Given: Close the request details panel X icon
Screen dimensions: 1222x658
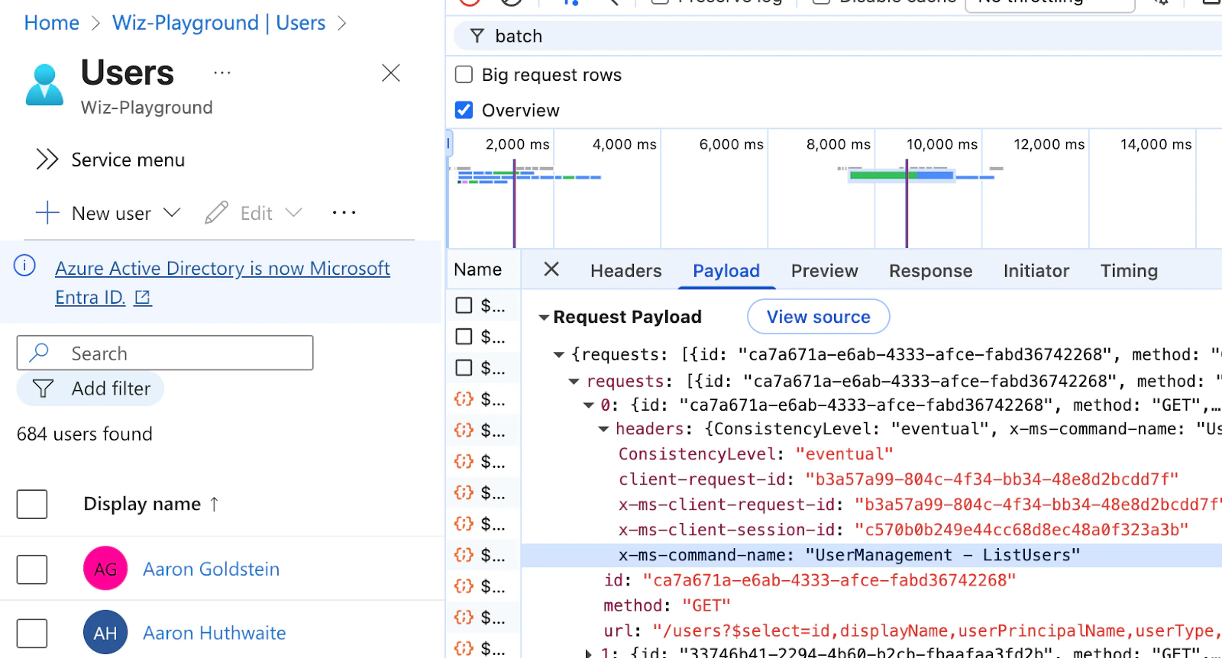Looking at the screenshot, I should 551,269.
